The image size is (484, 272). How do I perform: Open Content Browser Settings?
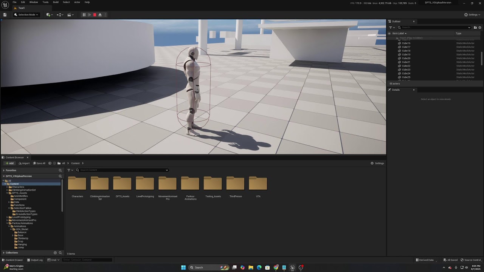click(x=377, y=163)
